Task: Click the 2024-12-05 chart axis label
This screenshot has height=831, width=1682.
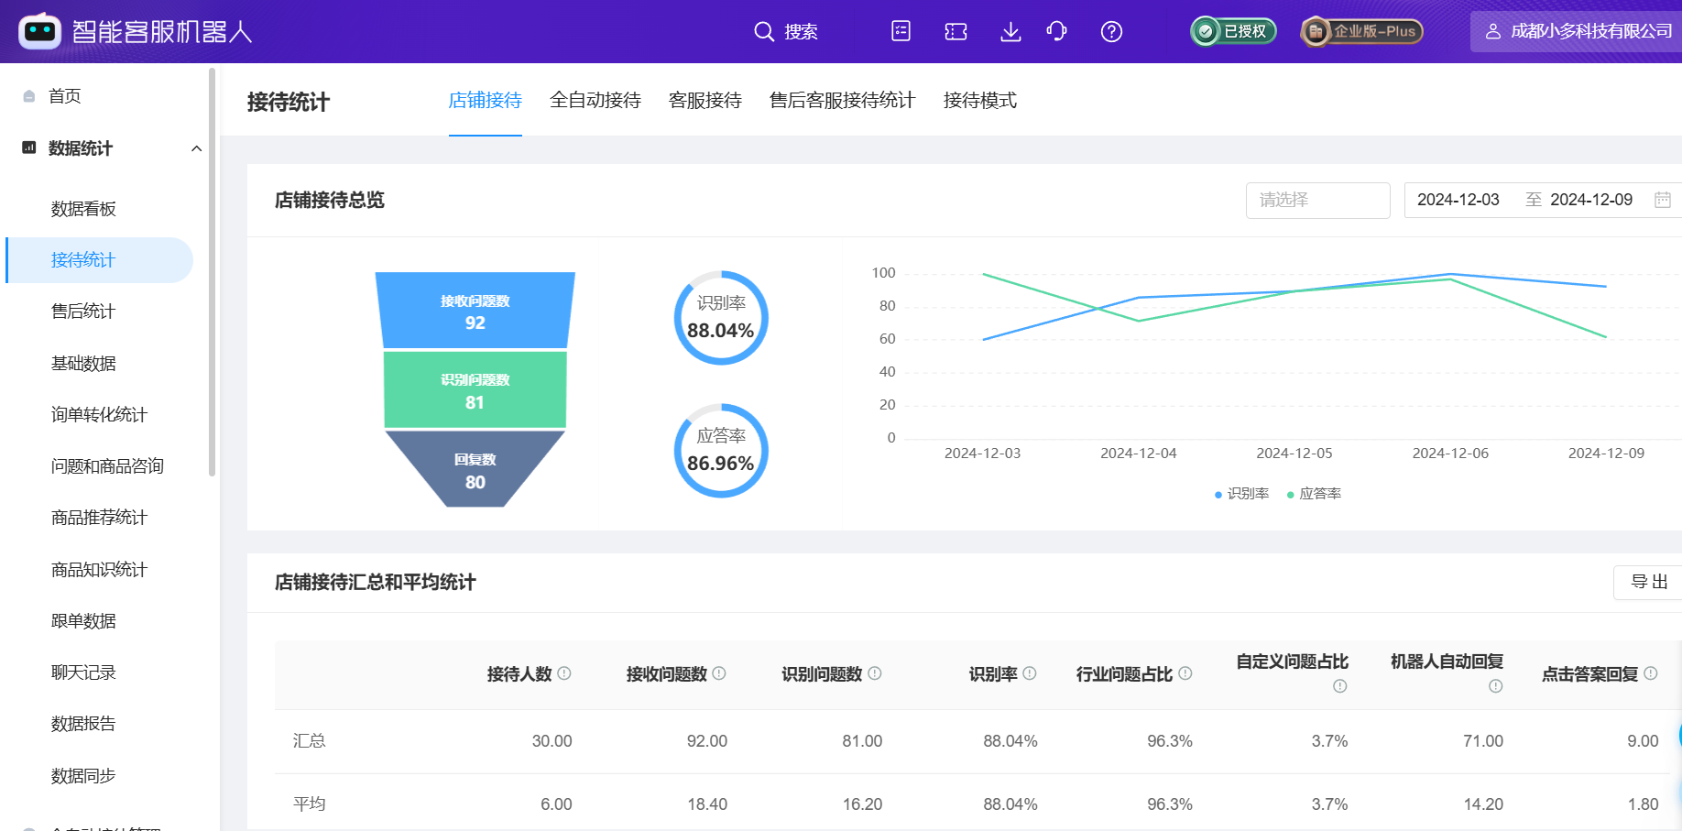Action: pyautogui.click(x=1294, y=454)
